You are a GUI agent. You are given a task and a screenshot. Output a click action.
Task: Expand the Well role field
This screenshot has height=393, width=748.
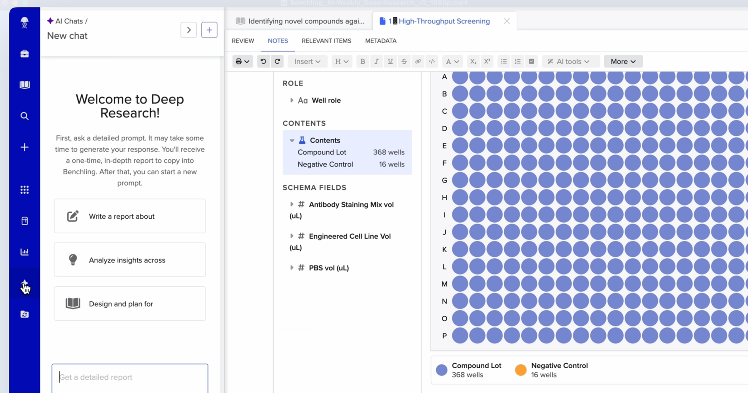click(x=291, y=100)
